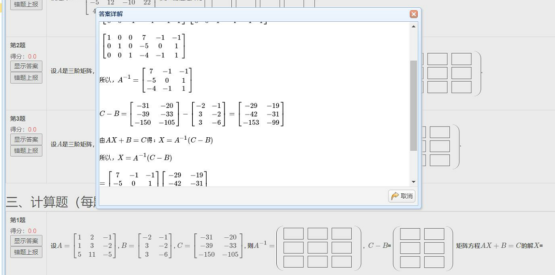This screenshot has height=275, width=555.
Task: Click the third-row middle box of A⁻¹ matrix
Action: click(x=317, y=262)
